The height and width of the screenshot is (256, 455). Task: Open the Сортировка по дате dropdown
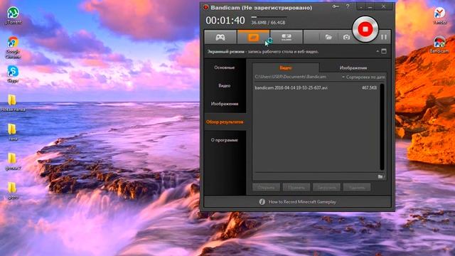[363, 77]
